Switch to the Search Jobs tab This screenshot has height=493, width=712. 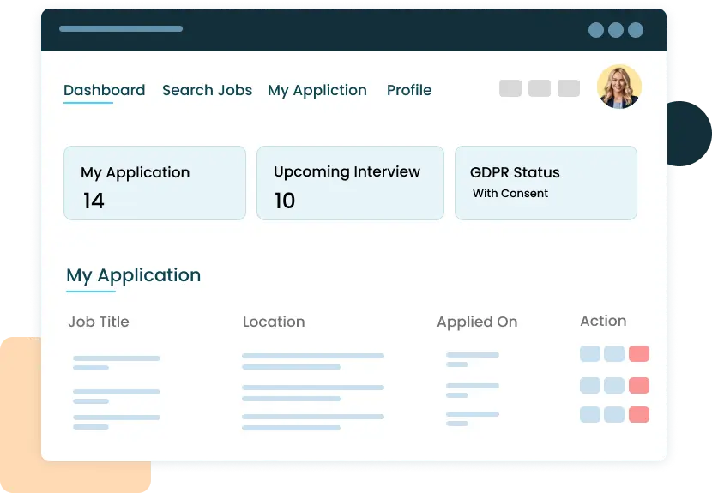207,90
